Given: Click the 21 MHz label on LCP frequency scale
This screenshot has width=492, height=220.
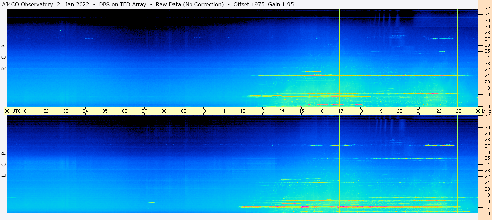Looking at the screenshot, I should [487, 183].
